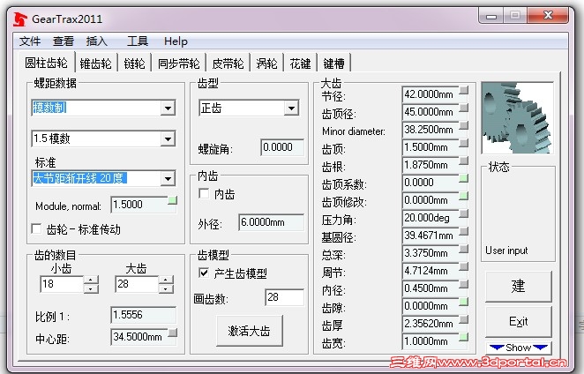This screenshot has height=374, width=584.
Task: Toggle the small square beside 压力角 value
Action: pyautogui.click(x=464, y=213)
